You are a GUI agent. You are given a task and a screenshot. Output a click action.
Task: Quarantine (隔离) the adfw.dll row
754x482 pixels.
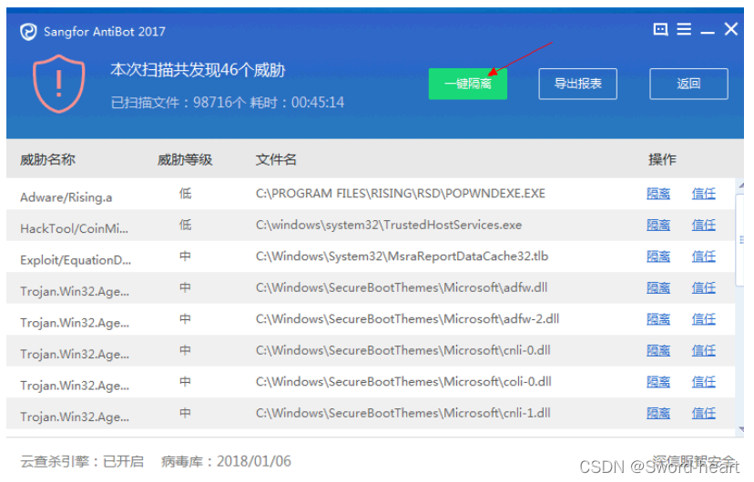tap(658, 288)
